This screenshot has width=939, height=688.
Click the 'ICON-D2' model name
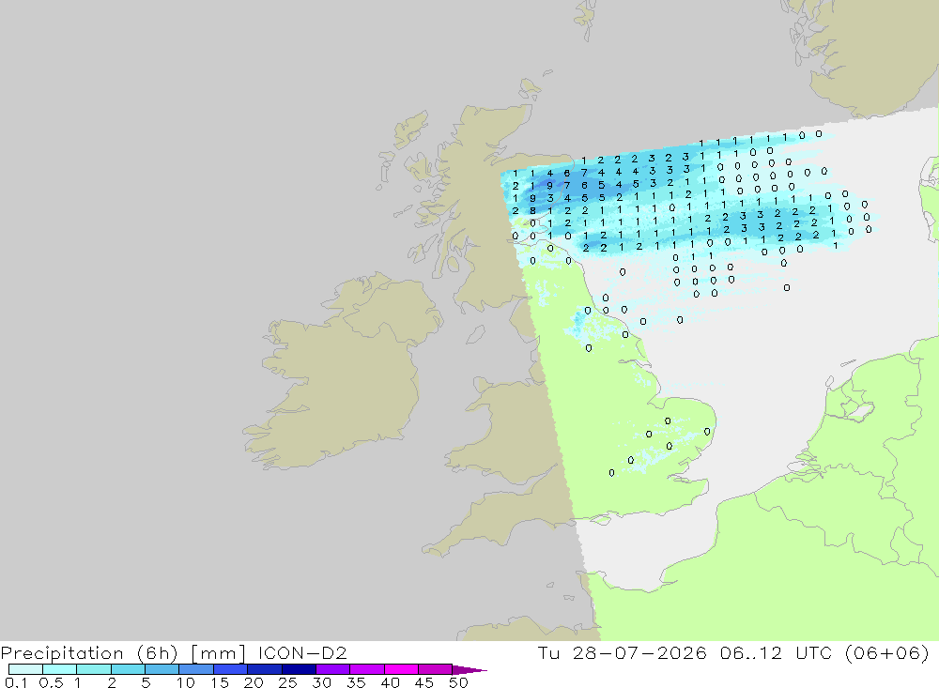pyautogui.click(x=302, y=652)
